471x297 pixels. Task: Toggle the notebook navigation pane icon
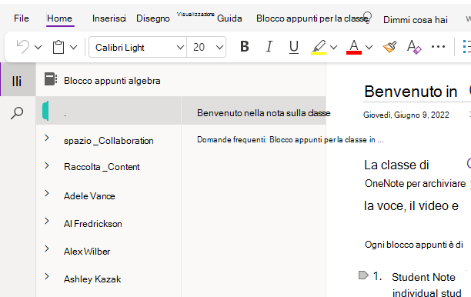tap(17, 81)
